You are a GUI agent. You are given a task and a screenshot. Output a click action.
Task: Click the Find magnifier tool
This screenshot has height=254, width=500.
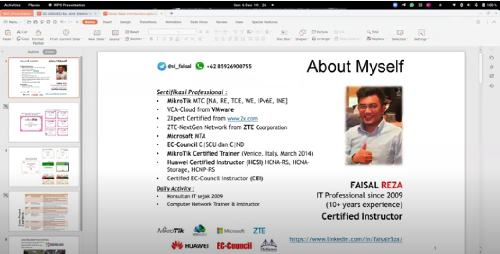(x=373, y=32)
